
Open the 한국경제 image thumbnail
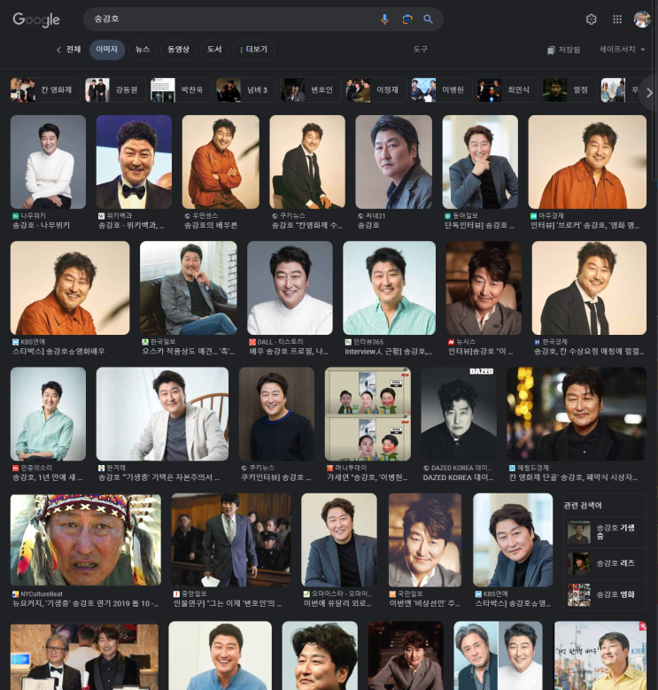point(589,288)
